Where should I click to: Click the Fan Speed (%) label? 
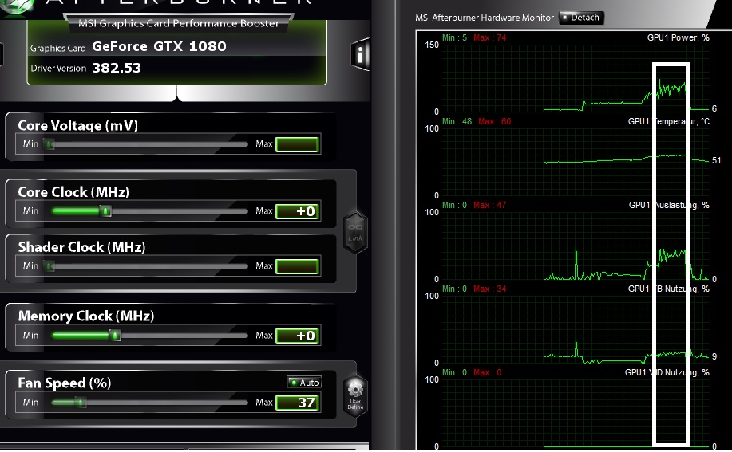pos(65,383)
